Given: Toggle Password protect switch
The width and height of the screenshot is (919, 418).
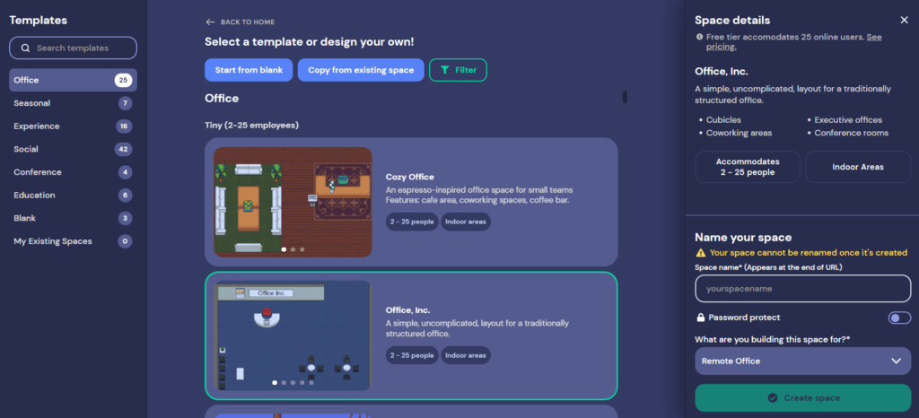Looking at the screenshot, I should coord(899,318).
